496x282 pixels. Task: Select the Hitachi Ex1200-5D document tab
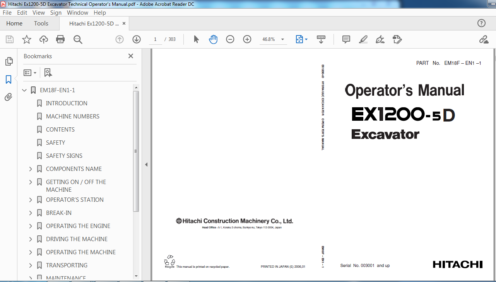(94, 24)
